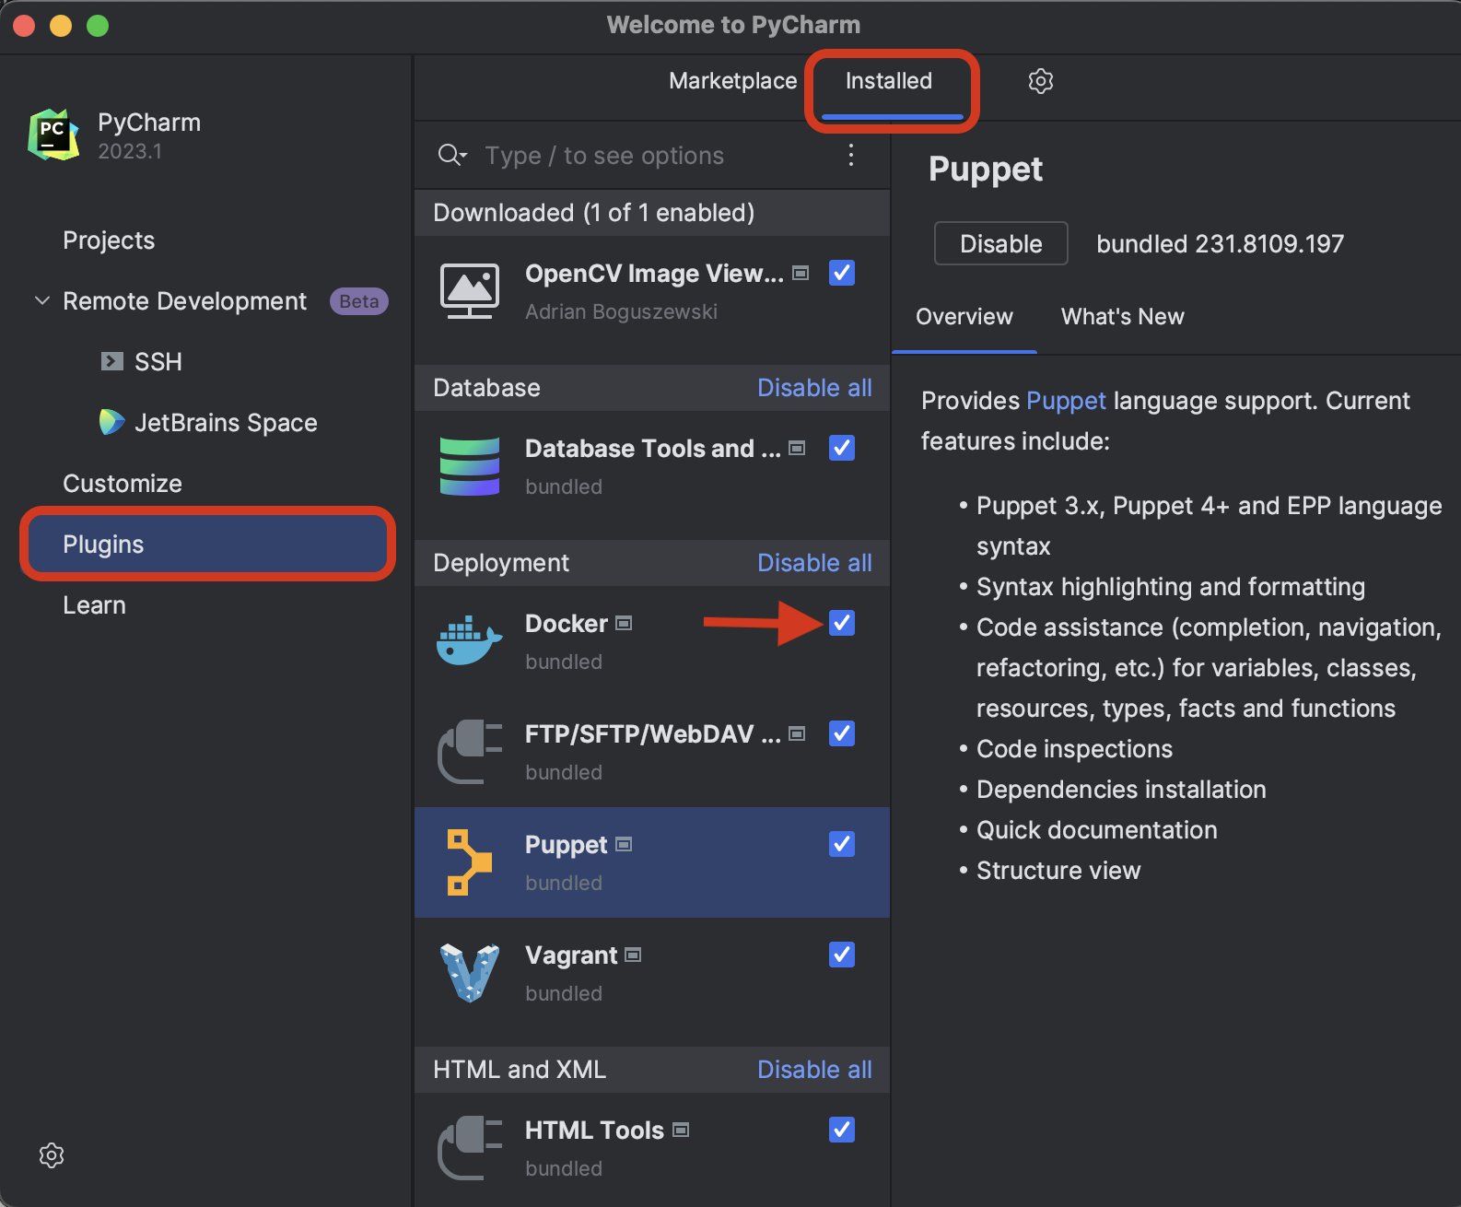Open the sidebar options gear at the bottom left
This screenshot has width=1461, height=1207.
coord(52,1155)
